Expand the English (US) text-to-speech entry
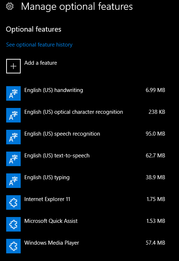 click(86, 159)
